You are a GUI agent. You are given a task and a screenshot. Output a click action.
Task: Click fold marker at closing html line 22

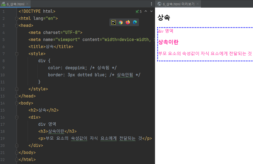point(17,159)
